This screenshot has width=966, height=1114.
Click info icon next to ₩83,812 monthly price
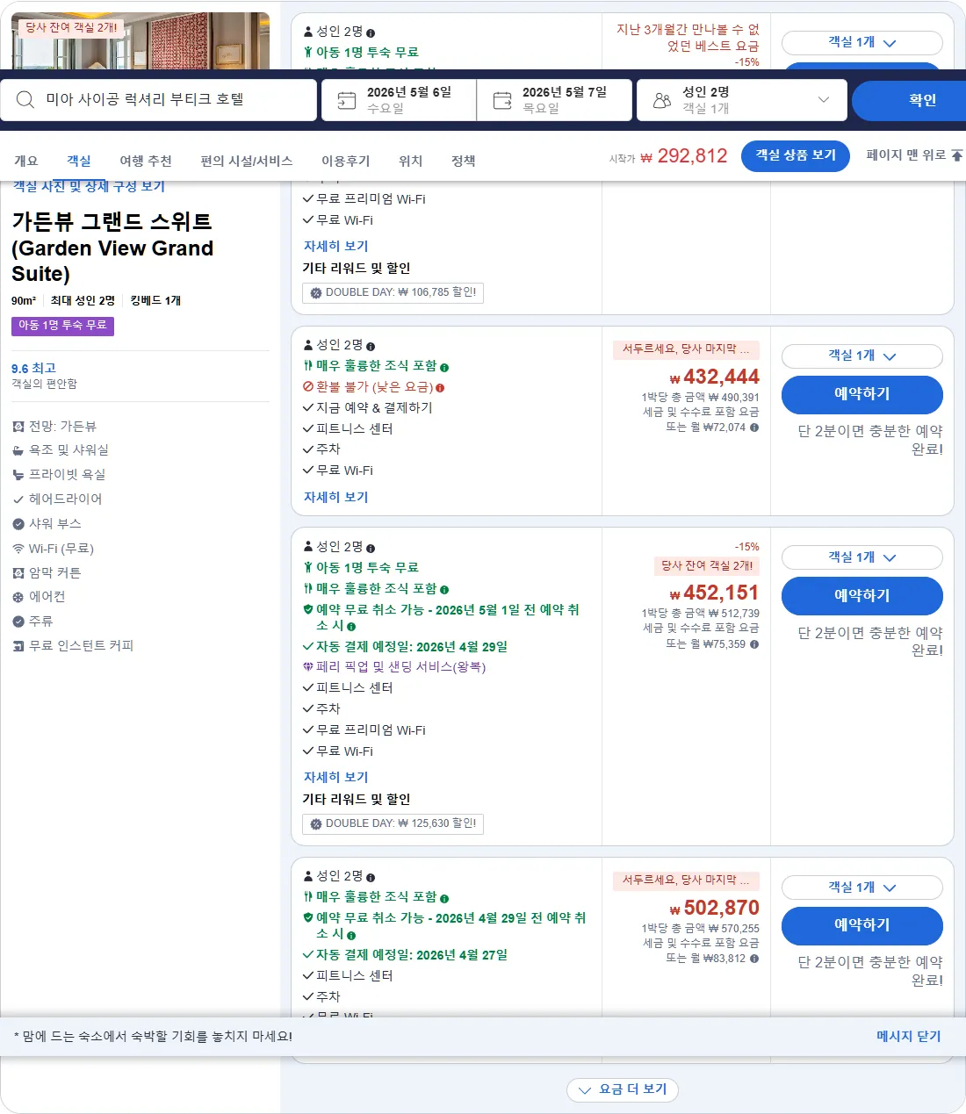[754, 959]
